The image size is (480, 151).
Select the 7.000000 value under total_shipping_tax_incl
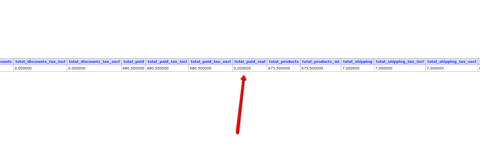[x=384, y=68]
